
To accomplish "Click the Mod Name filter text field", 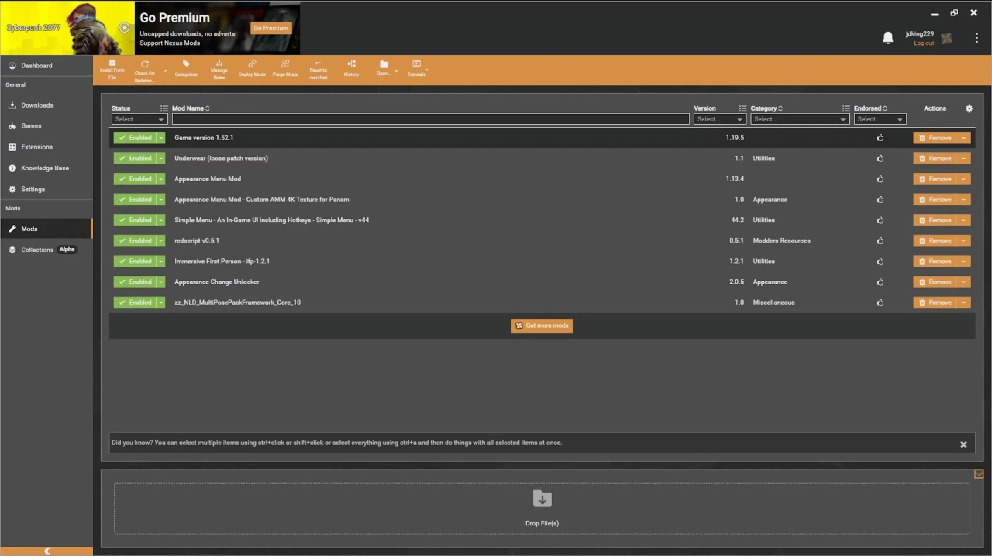I will [430, 119].
